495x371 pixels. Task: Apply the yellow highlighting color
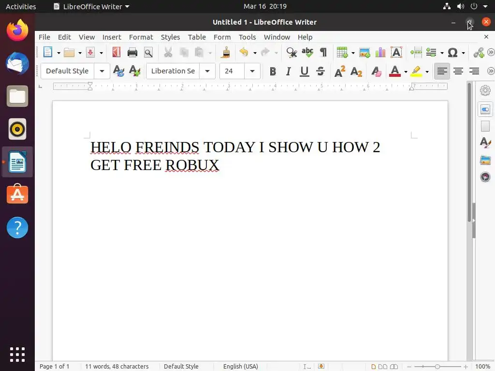pyautogui.click(x=416, y=71)
